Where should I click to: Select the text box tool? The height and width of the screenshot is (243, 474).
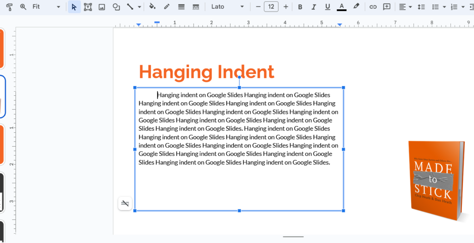coord(87,7)
